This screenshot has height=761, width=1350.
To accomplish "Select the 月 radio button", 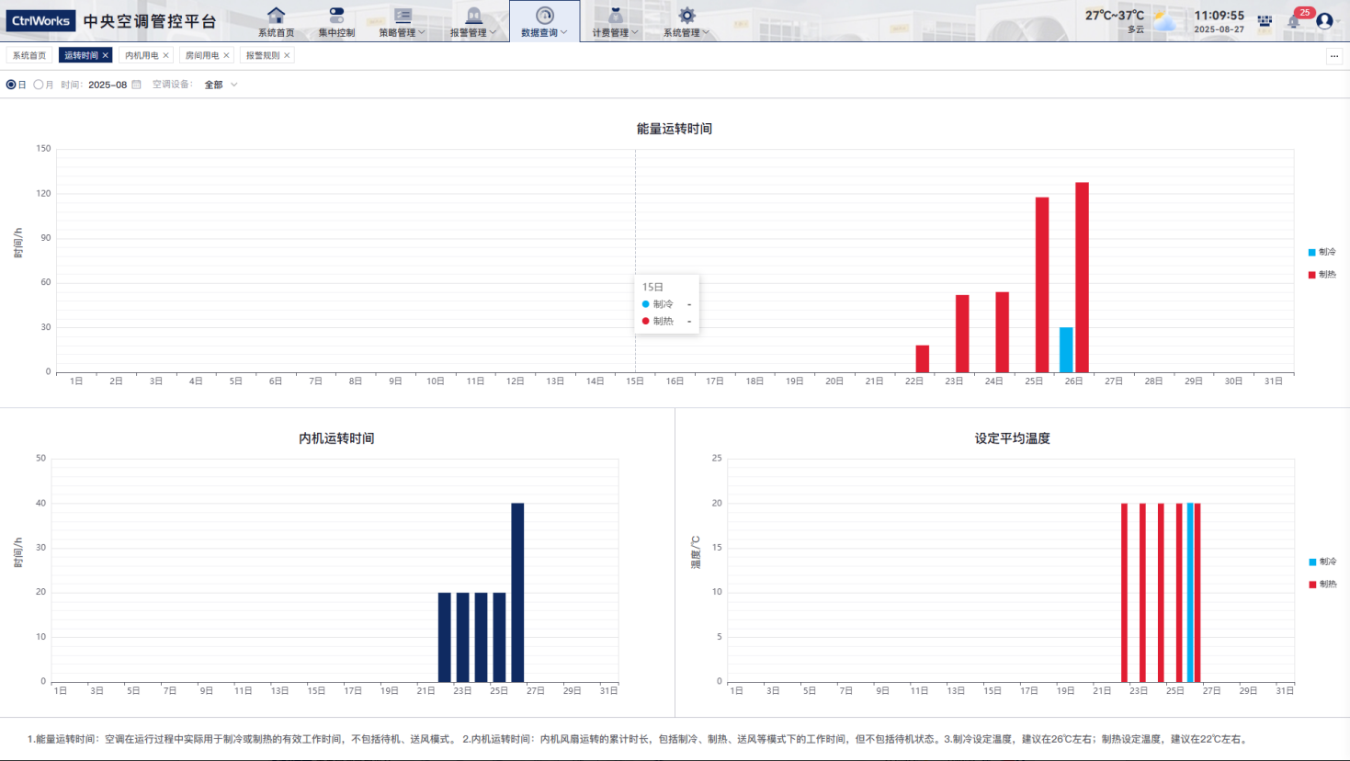I will tap(39, 85).
